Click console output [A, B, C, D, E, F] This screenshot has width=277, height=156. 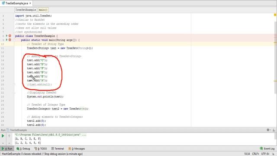[28, 139]
